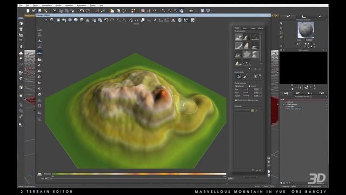The width and height of the screenshot is (346, 195).
Task: Select Main camera in the object tree
Action: (x=292, y=105)
